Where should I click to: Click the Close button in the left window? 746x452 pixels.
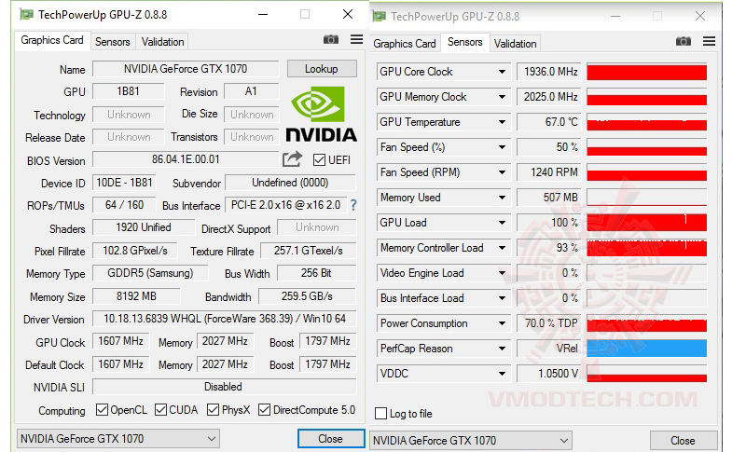330,438
